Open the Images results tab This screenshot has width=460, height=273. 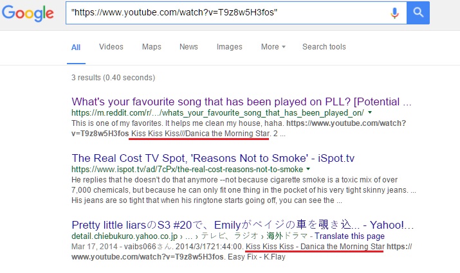(x=230, y=47)
